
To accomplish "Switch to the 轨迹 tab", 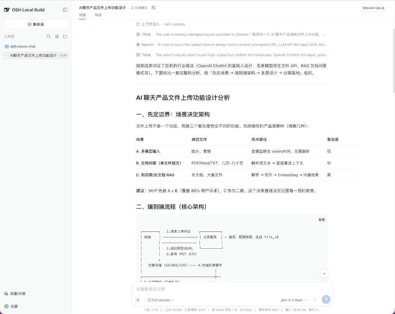I will point(98,15).
